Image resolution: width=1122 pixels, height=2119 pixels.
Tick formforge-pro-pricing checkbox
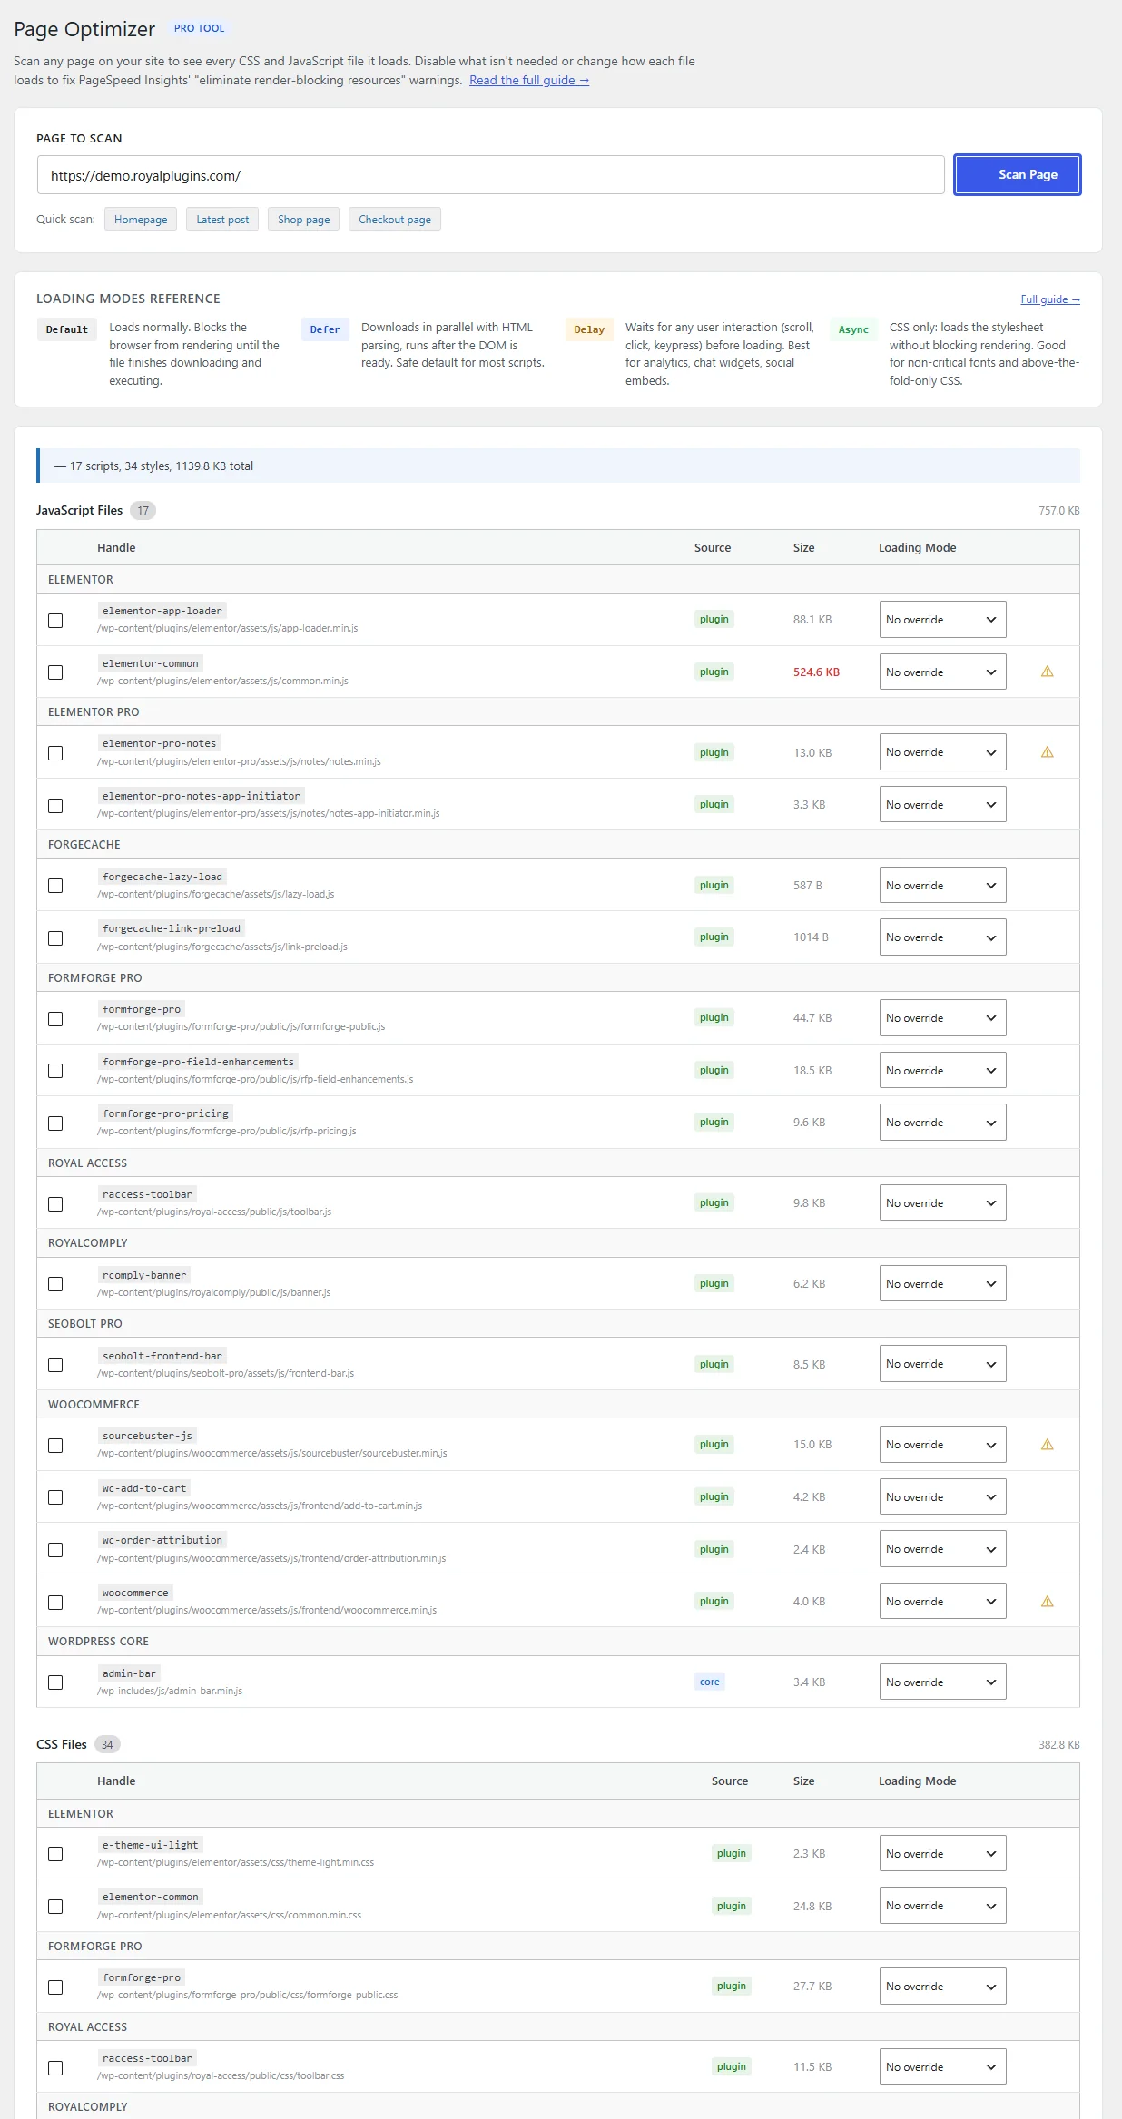coord(55,1123)
